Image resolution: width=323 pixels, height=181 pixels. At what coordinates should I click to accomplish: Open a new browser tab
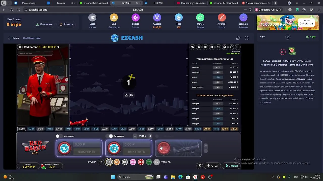(x=276, y=3)
